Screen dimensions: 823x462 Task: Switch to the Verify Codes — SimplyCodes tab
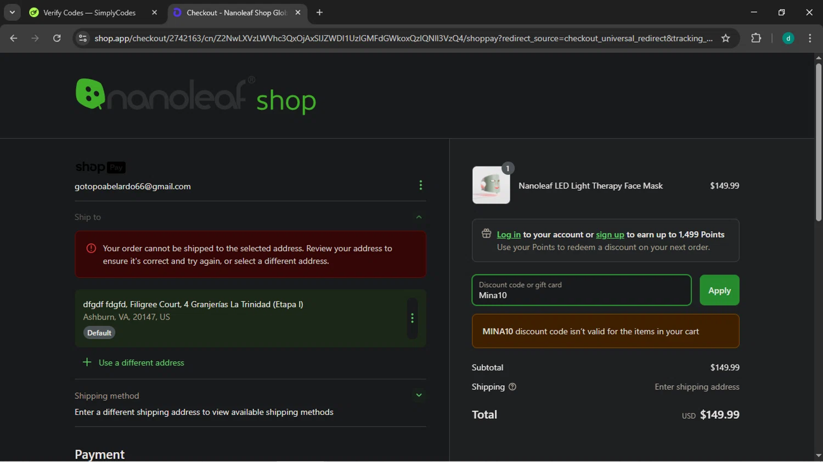click(x=89, y=12)
